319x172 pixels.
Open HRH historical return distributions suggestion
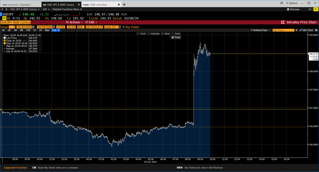[200, 168]
